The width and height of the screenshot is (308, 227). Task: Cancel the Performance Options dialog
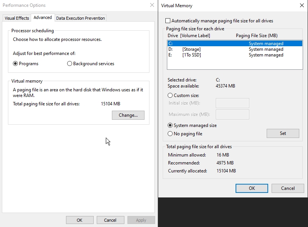pyautogui.click(x=110, y=220)
